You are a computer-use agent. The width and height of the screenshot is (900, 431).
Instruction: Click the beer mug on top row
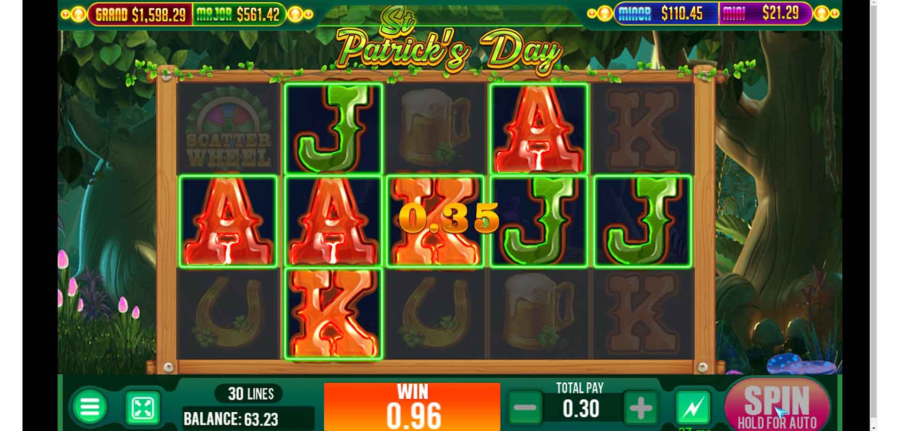pos(435,129)
